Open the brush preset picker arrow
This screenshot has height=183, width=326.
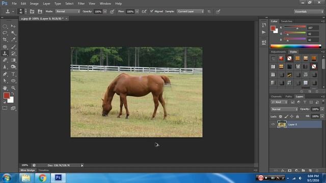(26, 11)
